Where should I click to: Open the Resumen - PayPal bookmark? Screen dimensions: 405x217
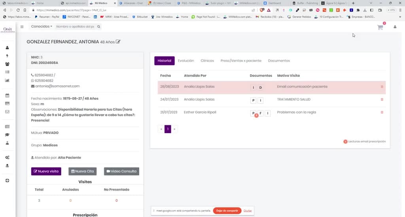click(x=47, y=17)
